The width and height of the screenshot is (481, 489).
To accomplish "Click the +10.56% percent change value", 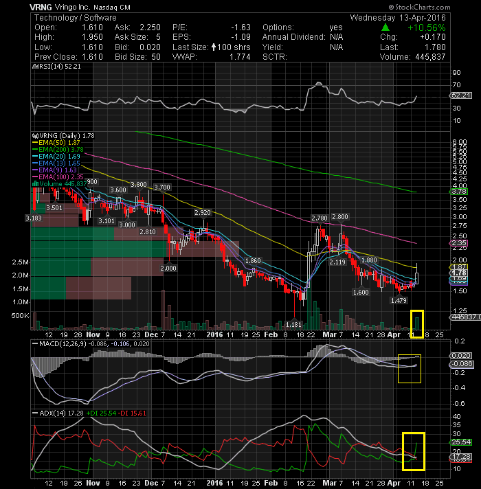I will pos(427,27).
